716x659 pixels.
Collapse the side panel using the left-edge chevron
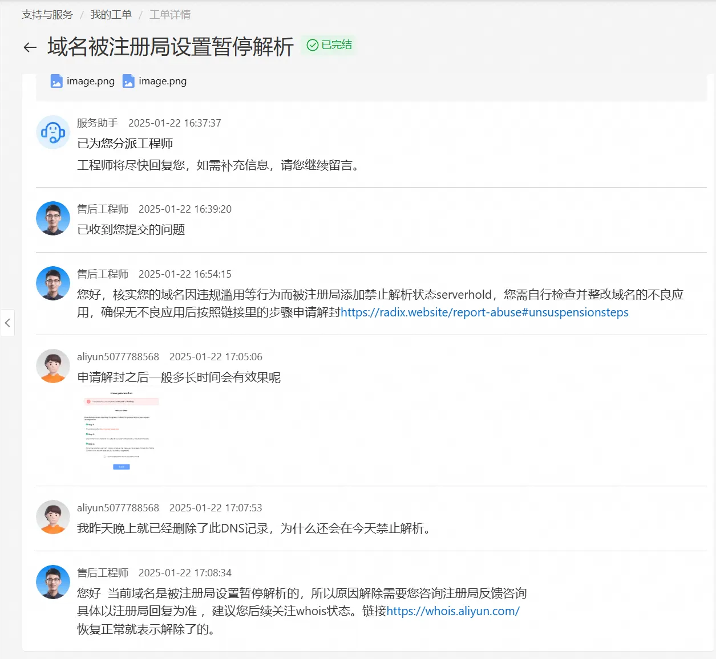tap(8, 323)
